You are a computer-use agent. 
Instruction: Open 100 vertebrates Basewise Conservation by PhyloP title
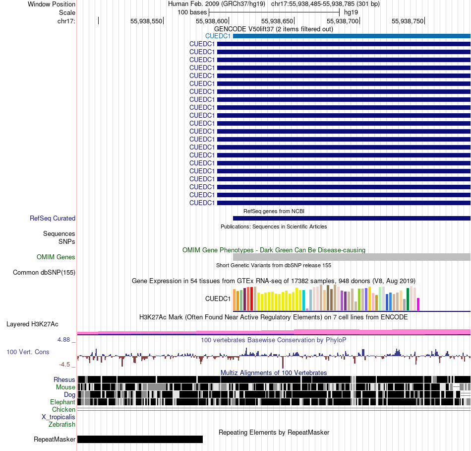[274, 340]
